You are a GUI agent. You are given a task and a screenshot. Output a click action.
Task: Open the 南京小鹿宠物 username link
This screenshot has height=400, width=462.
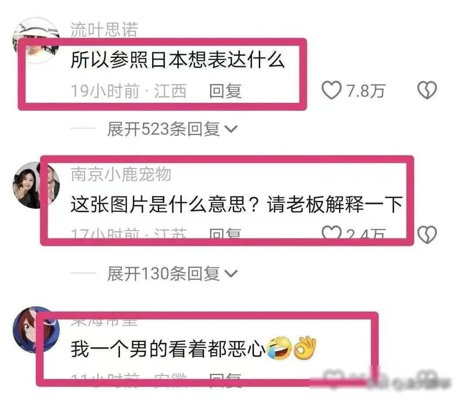point(121,174)
